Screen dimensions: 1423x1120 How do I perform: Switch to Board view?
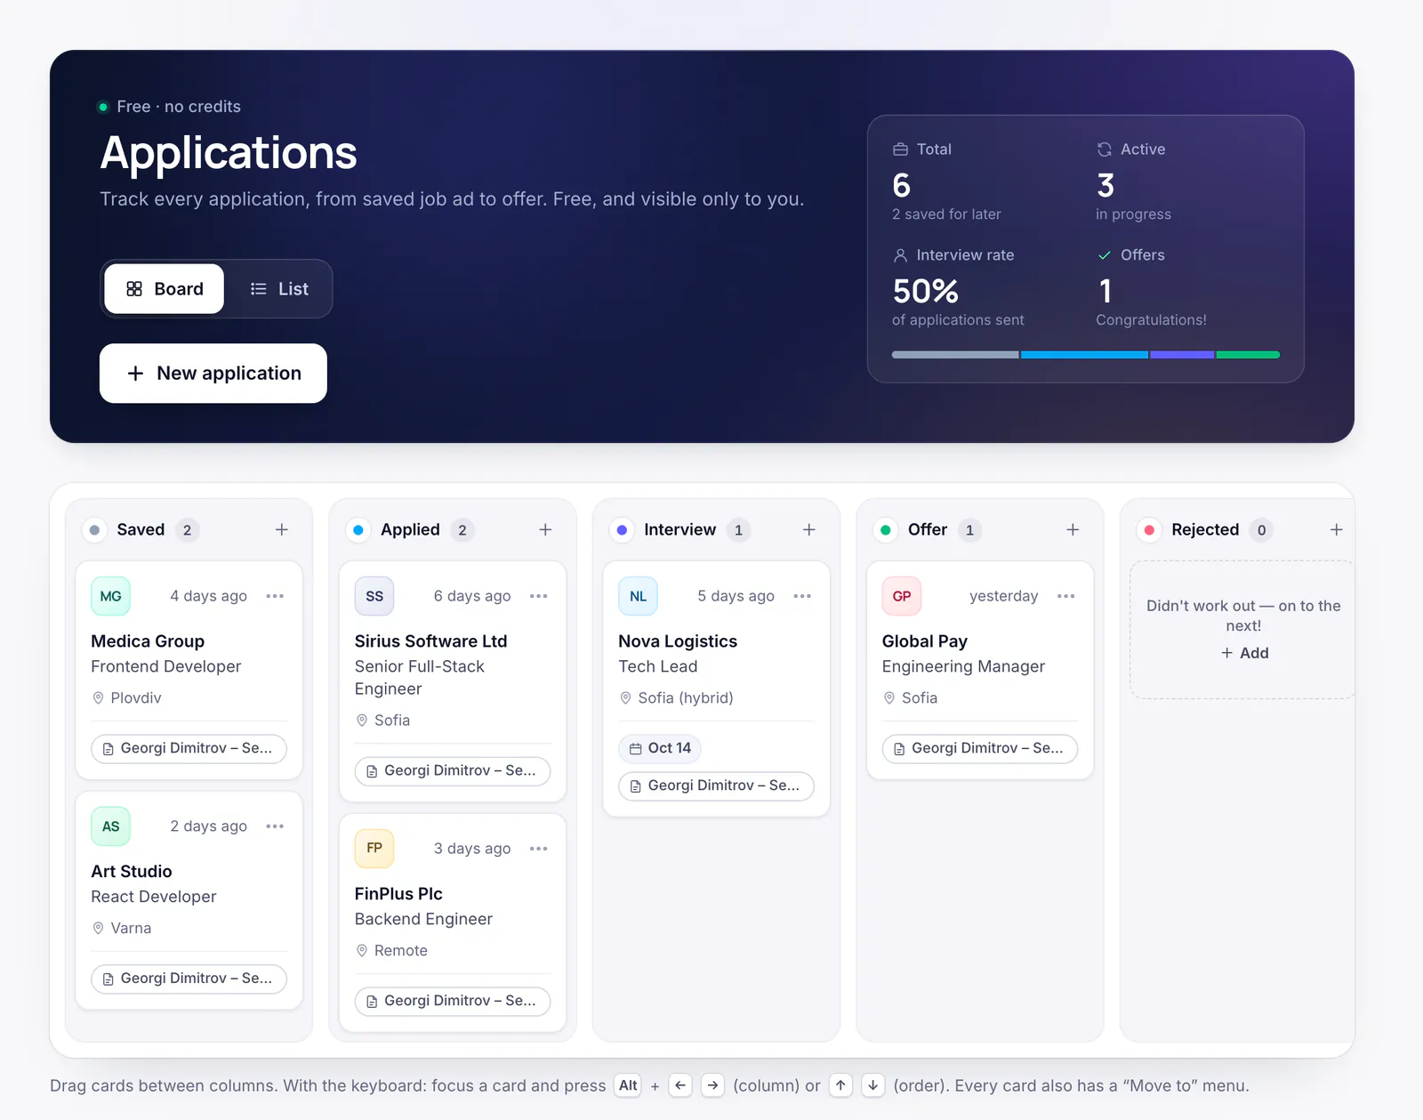pos(165,289)
